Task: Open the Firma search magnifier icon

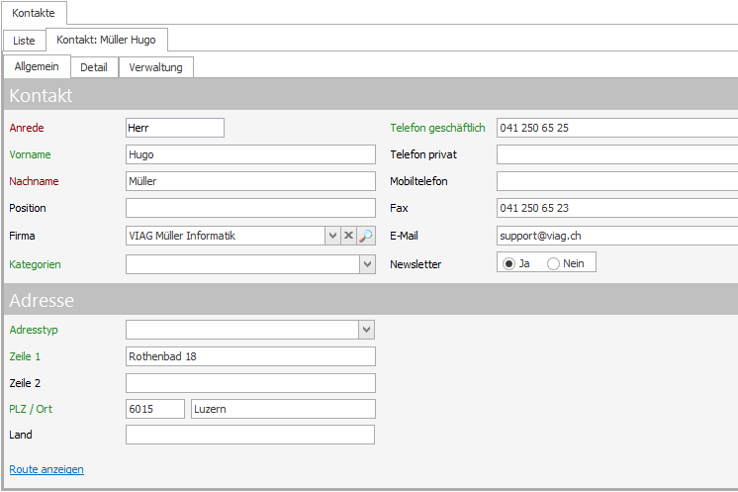Action: coord(366,236)
